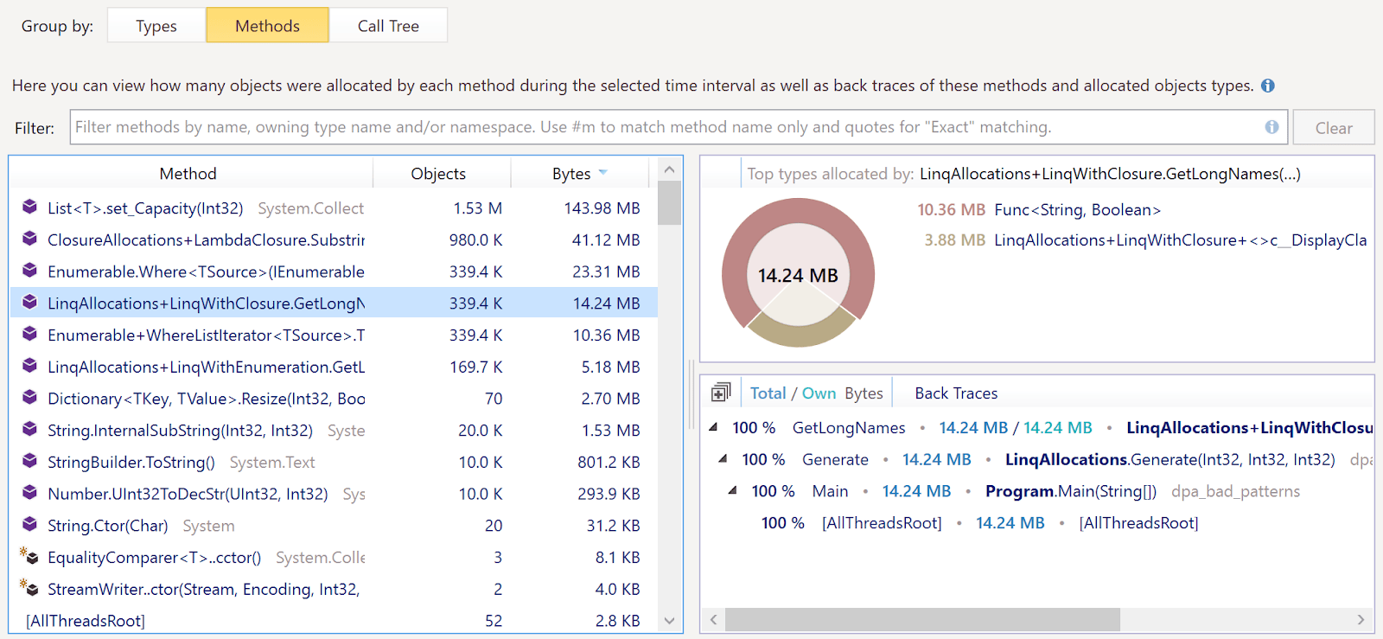
Task: Click method icon for StringBuilder.ToString row
Action: click(29, 462)
